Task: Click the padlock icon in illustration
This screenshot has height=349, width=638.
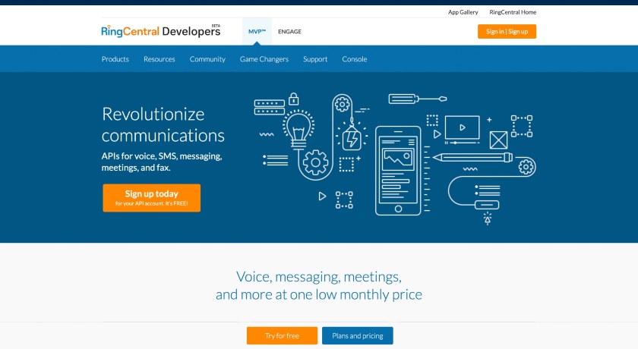Action: (293, 99)
